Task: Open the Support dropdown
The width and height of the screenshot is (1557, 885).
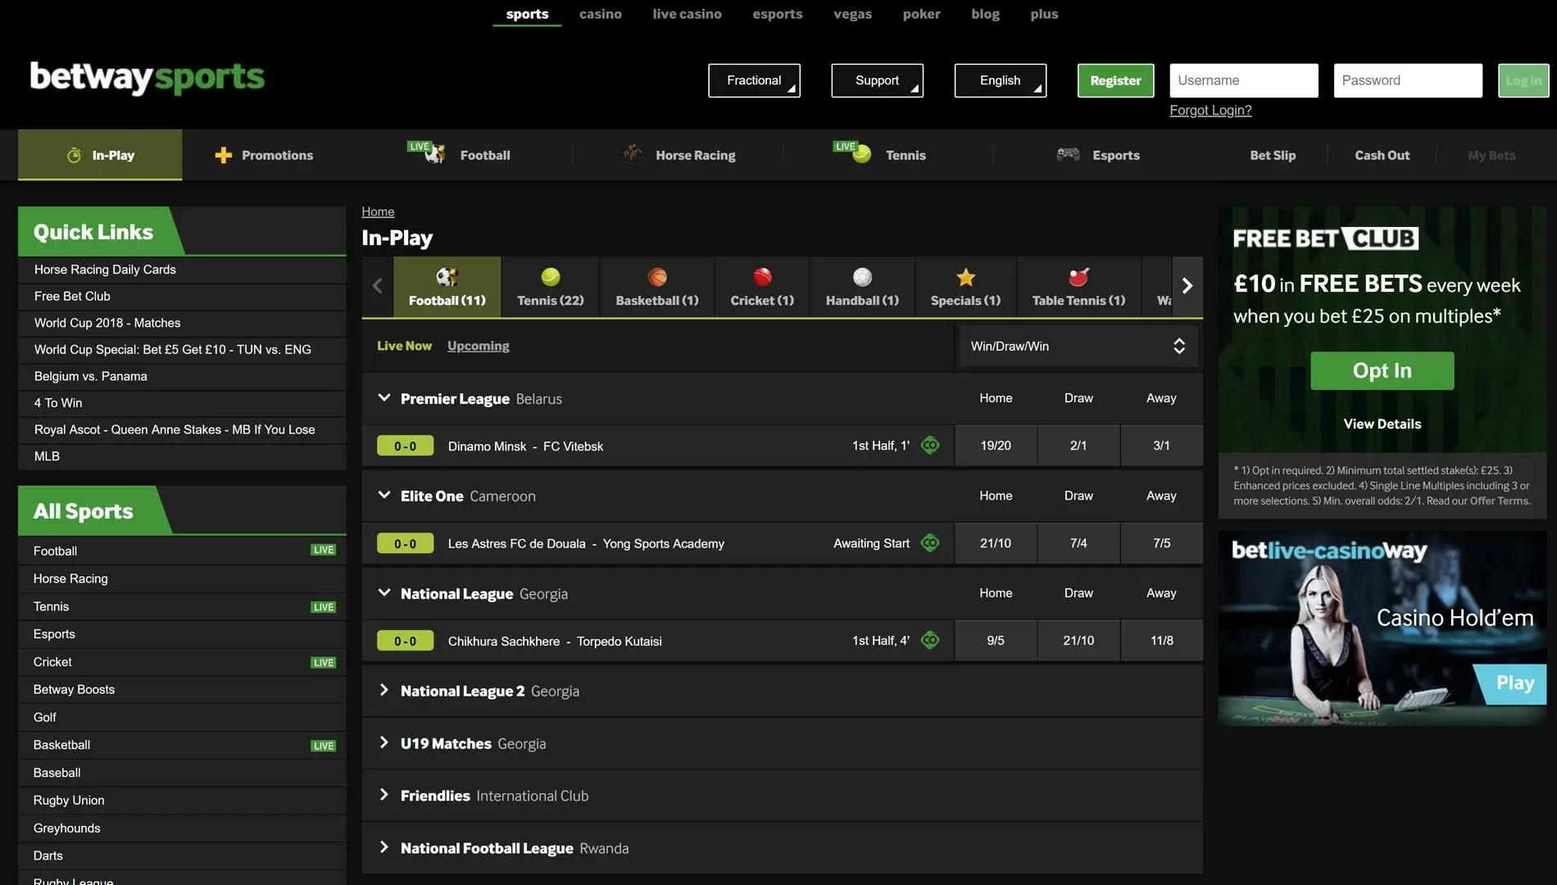Action: click(x=877, y=80)
